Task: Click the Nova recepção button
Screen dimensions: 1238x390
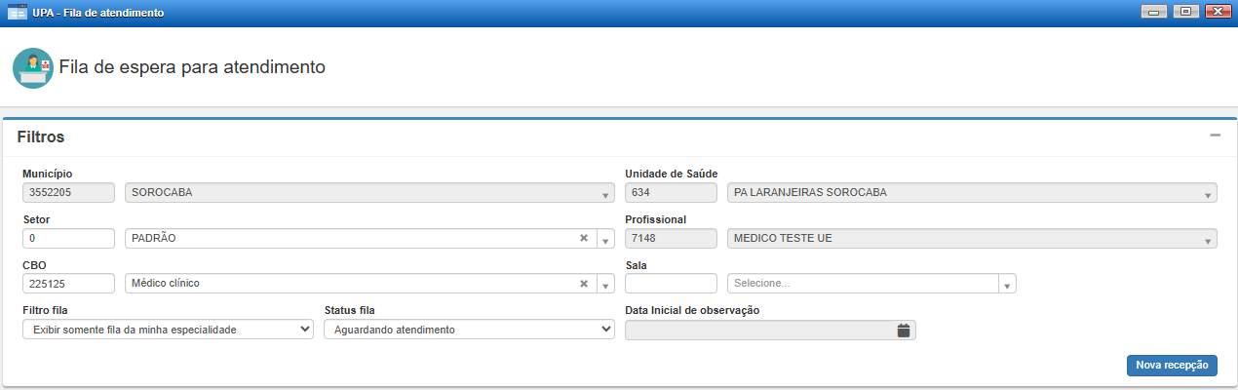Action: (x=1171, y=366)
